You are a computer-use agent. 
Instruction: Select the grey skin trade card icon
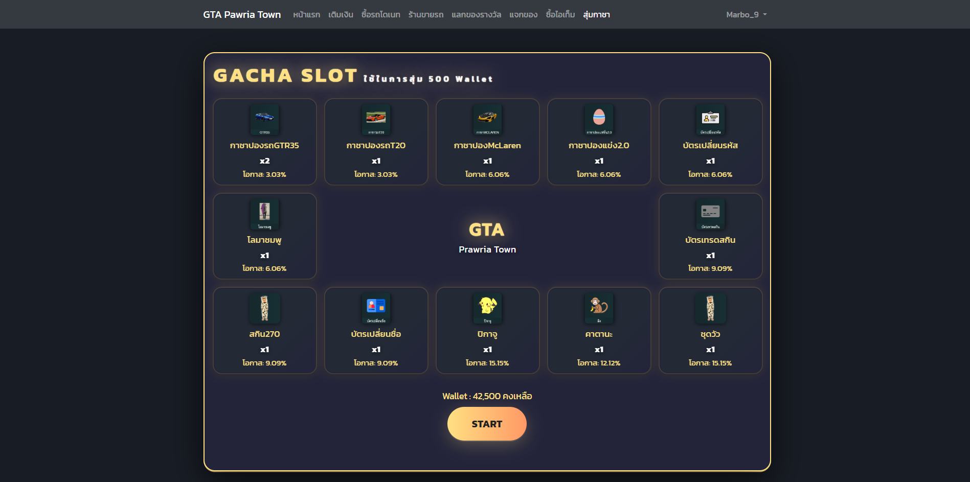(710, 214)
